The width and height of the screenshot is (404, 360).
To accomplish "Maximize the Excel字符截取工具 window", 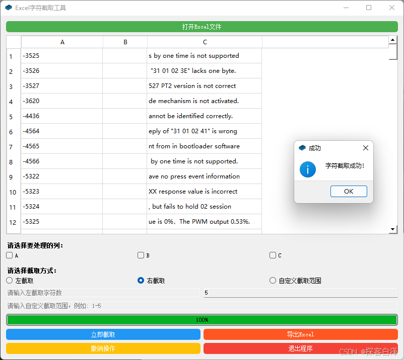I will (369, 8).
